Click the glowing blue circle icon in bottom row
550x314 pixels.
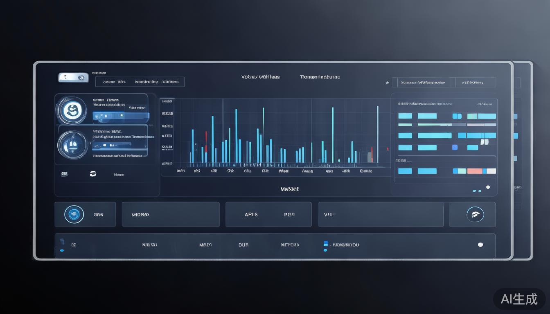tap(74, 214)
